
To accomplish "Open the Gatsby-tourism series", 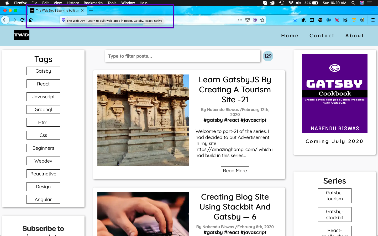I will click(x=335, y=196).
